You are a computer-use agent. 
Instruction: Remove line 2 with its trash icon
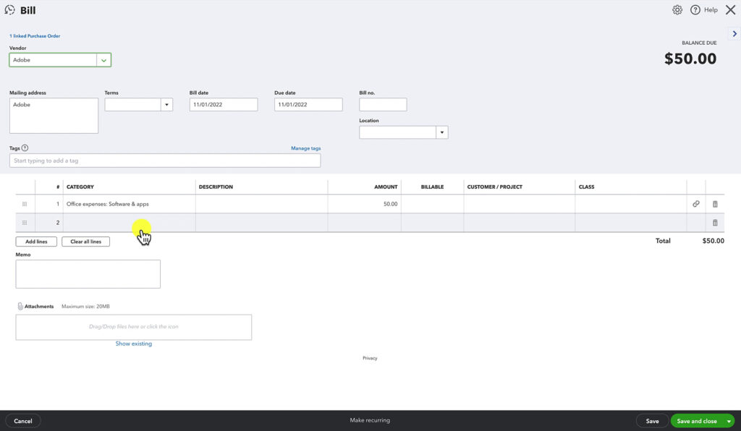coord(714,222)
